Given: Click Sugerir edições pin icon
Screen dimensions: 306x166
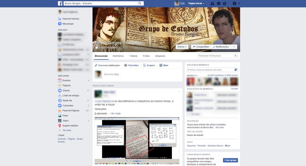Looking at the screenshot, I should [x=60, y=126].
